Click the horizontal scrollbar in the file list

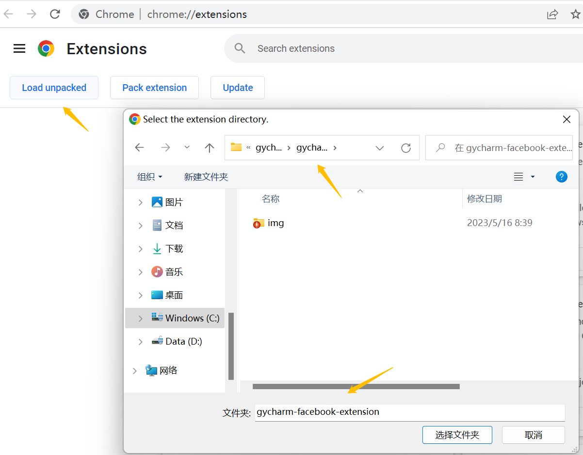pos(356,386)
